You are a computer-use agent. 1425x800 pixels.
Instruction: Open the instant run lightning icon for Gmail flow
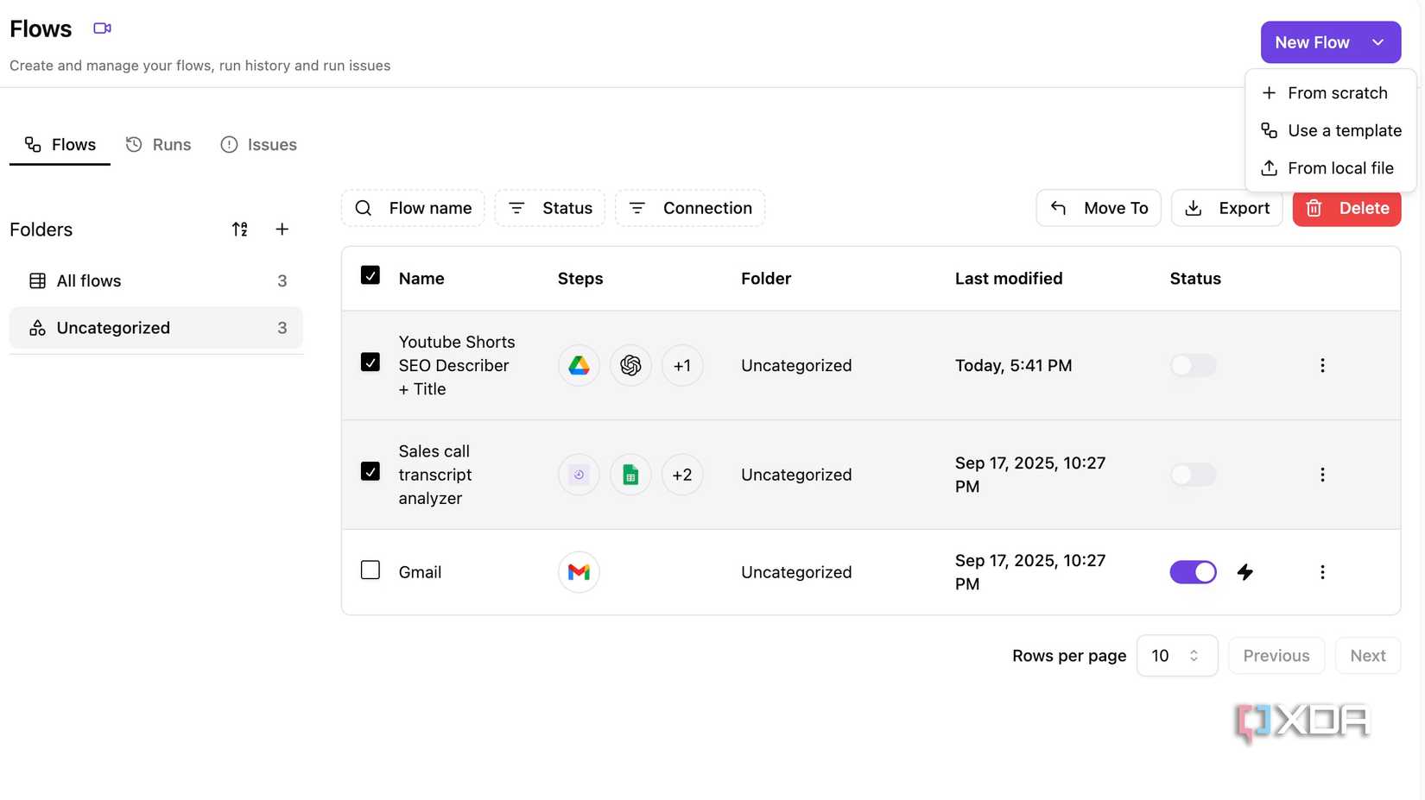pos(1244,571)
